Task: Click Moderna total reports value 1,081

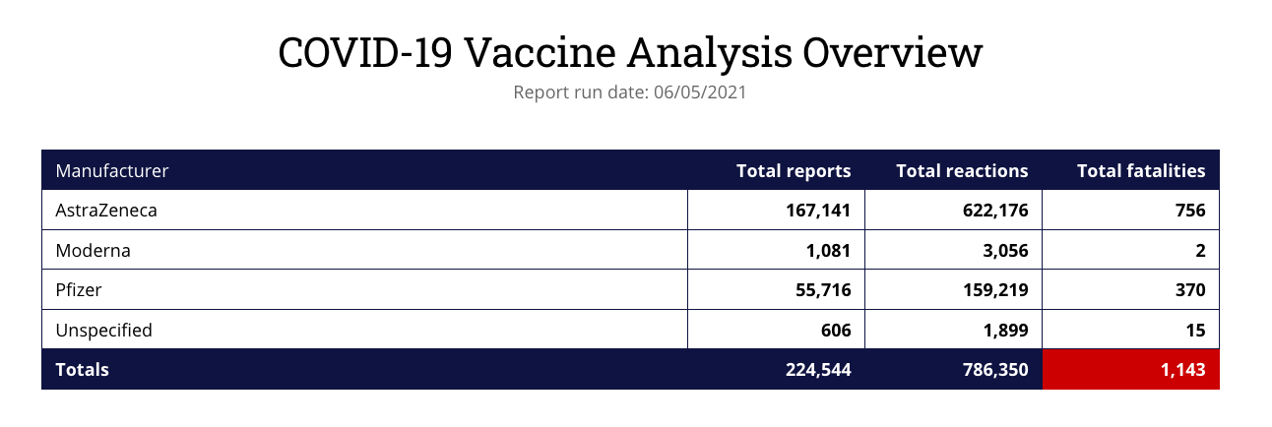Action: click(828, 251)
